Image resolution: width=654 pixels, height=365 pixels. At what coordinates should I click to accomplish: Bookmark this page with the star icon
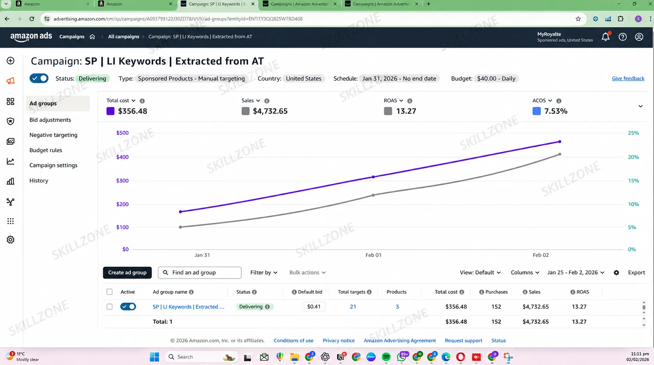click(578, 19)
